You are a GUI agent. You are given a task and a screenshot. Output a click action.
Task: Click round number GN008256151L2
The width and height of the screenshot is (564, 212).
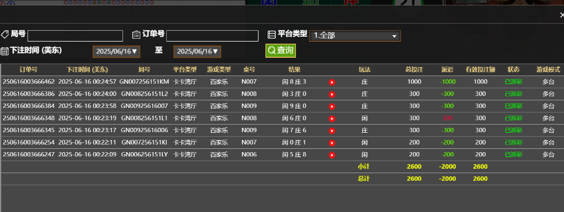coord(144,94)
